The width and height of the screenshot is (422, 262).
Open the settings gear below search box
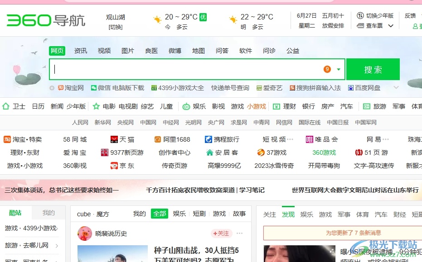coord(52,88)
